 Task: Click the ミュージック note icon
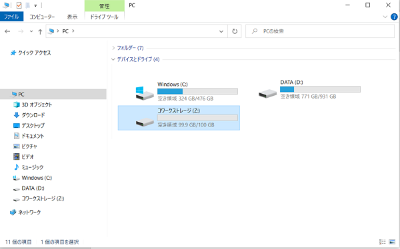(16, 167)
